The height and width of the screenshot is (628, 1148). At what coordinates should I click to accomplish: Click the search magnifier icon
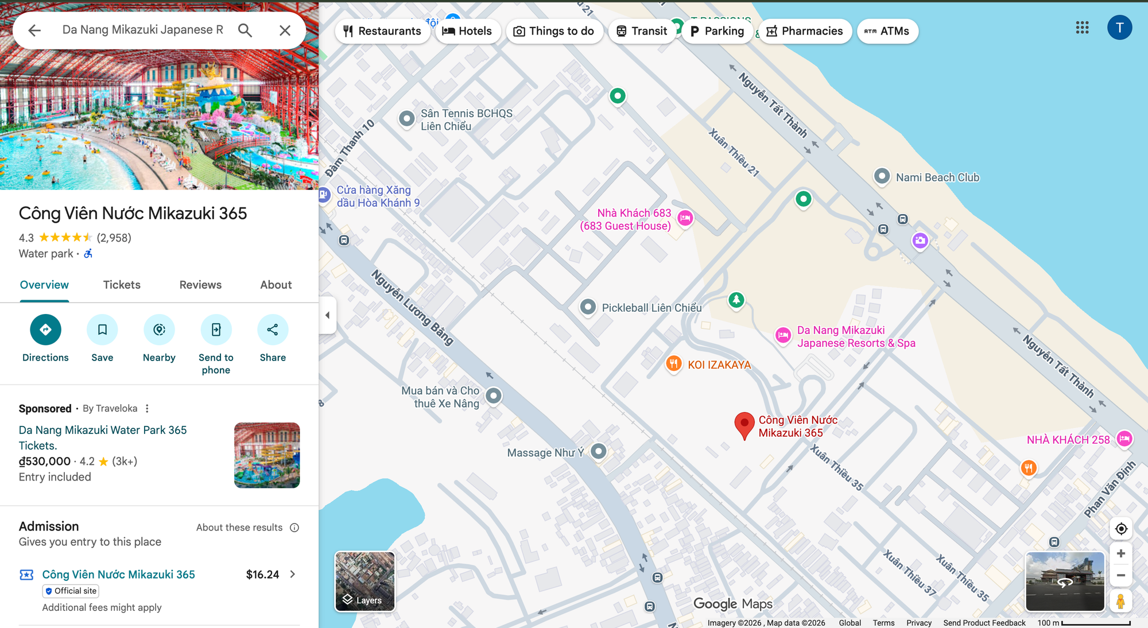click(x=245, y=30)
